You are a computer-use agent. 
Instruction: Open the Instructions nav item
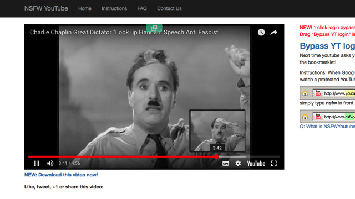coord(114,8)
